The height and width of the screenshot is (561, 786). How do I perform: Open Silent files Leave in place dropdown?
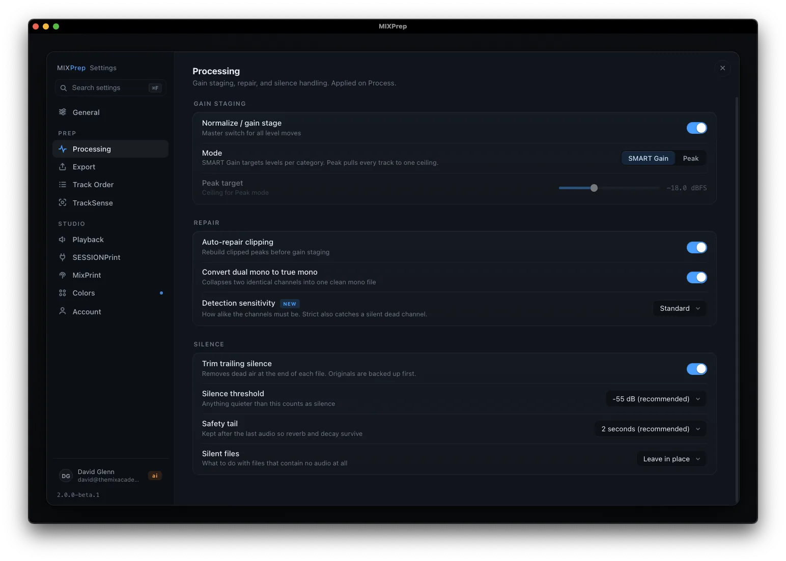tap(671, 459)
